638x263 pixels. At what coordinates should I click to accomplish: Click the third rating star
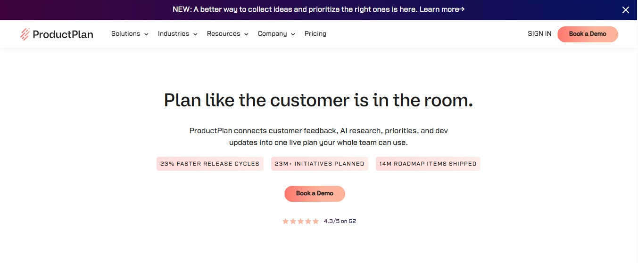(300, 221)
